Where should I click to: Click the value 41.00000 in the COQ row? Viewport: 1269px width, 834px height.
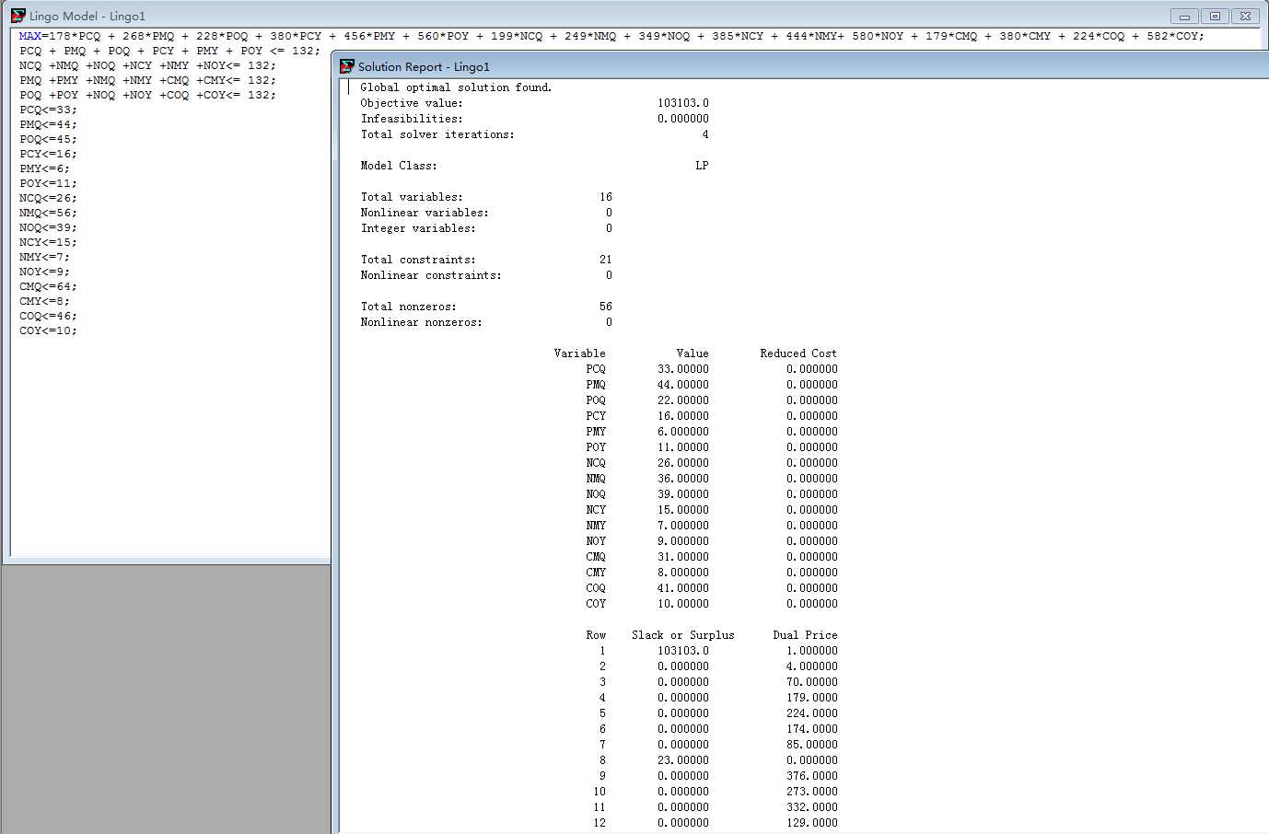click(x=683, y=588)
